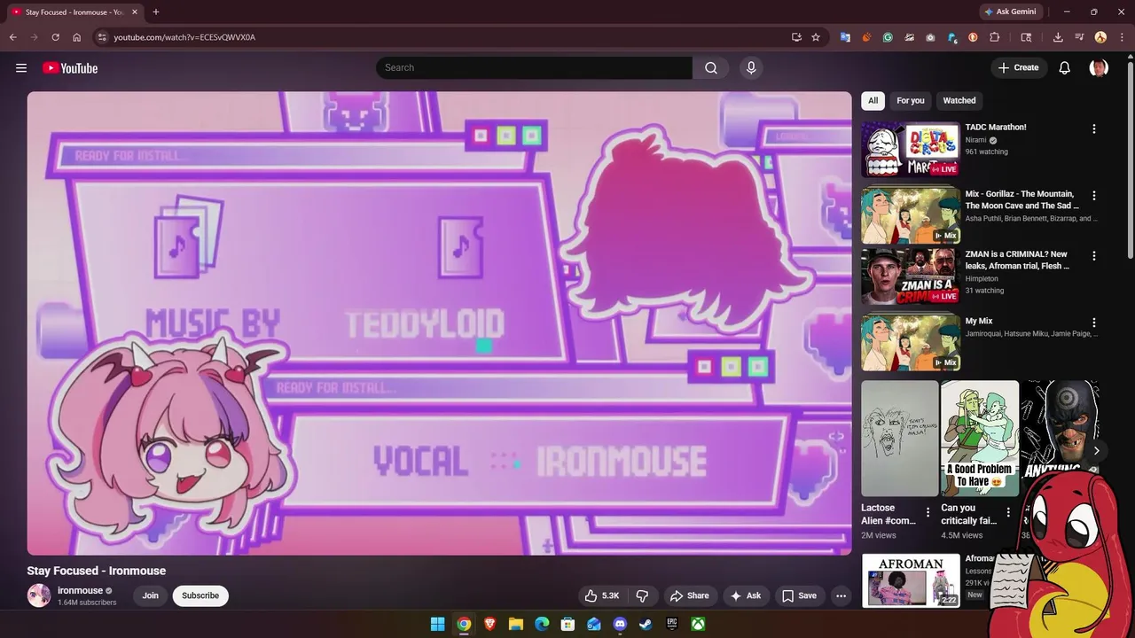1135x638 pixels.
Task: Close the Stay Focused tab
Action: (135, 12)
